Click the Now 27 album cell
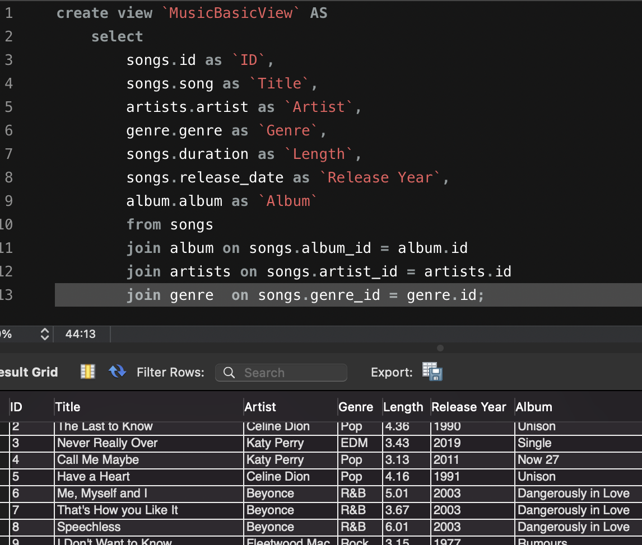Screen dimensions: 642x545 578,460
